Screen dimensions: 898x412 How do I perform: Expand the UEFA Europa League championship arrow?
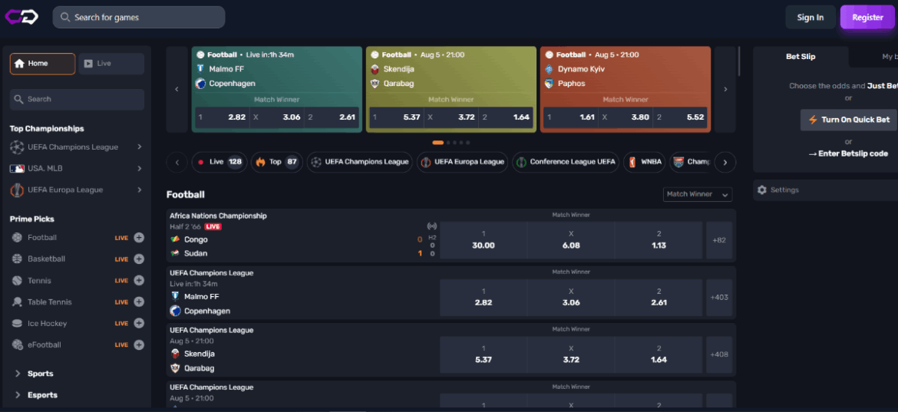click(x=139, y=190)
